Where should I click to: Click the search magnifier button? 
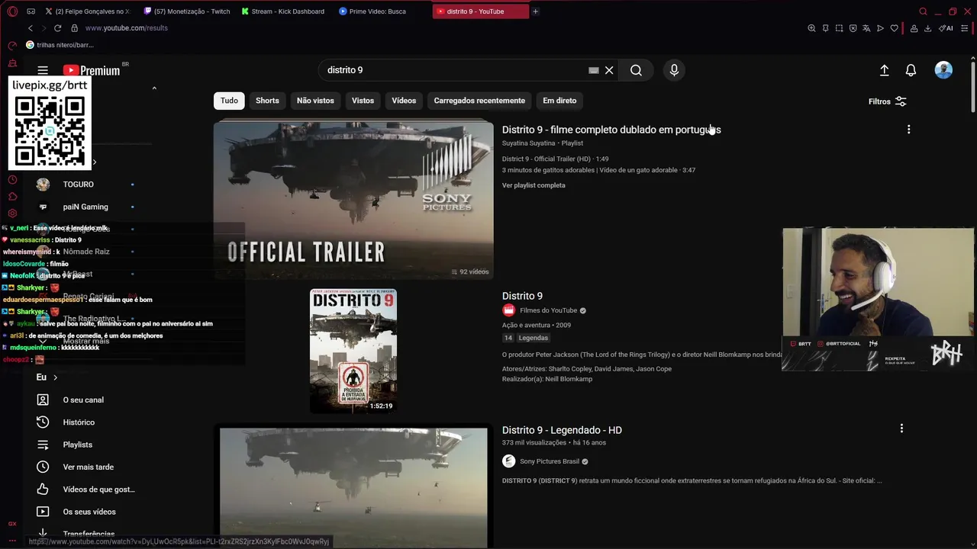pyautogui.click(x=636, y=70)
